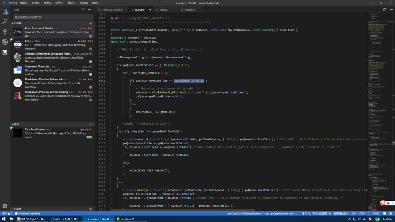Switch to list.h window in taskbar
Image resolution: width=395 pixels, height=222 pixels.
66,219
